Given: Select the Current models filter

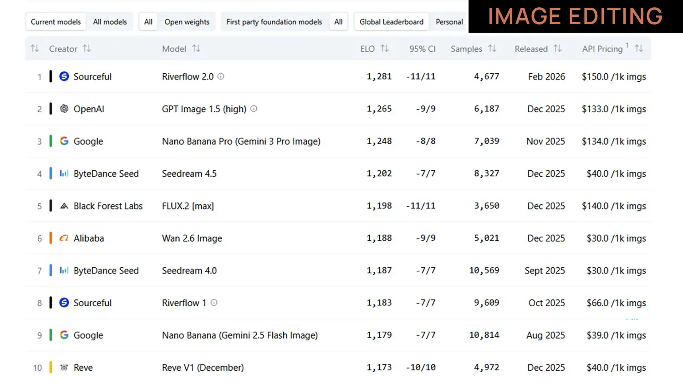Looking at the screenshot, I should pyautogui.click(x=56, y=22).
